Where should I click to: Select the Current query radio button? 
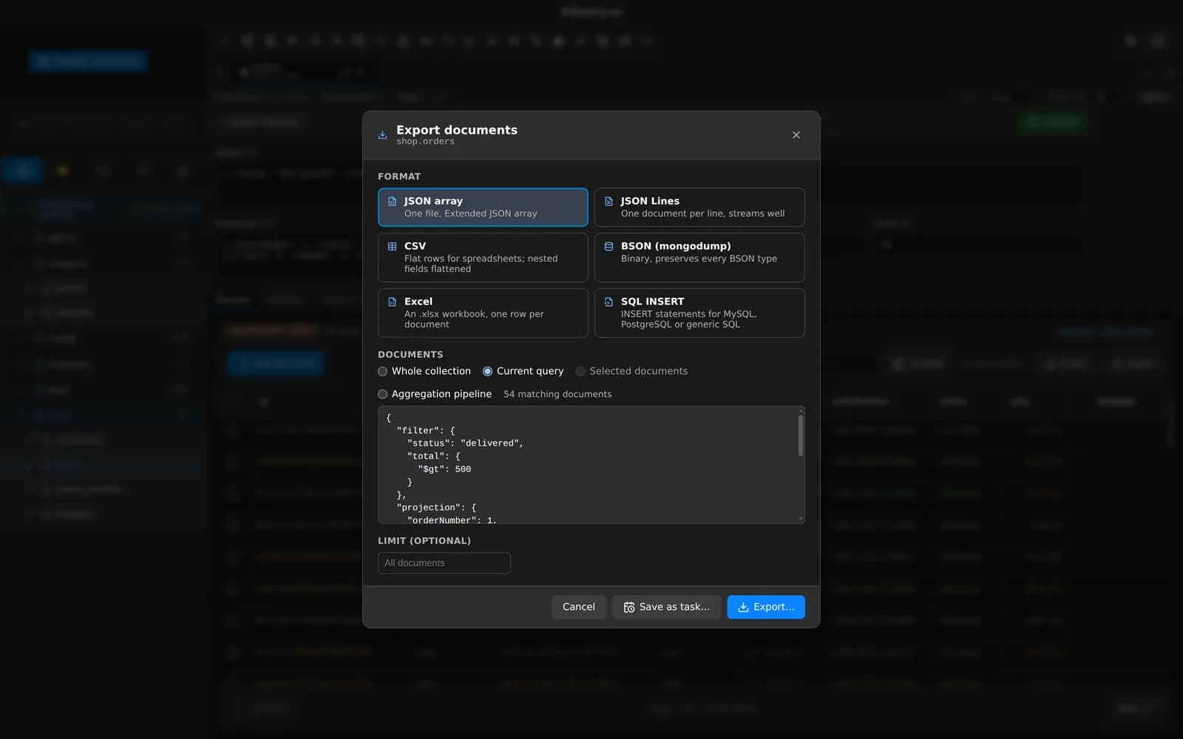(488, 371)
